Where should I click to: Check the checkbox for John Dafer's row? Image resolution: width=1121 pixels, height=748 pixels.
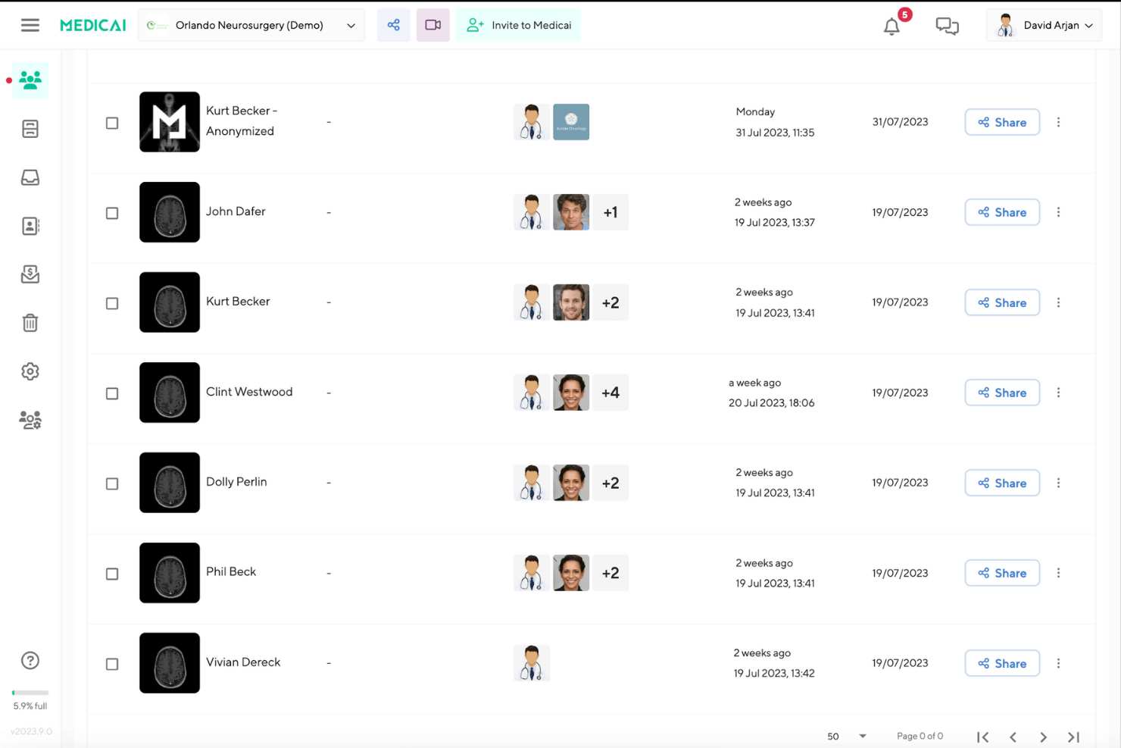[112, 213]
